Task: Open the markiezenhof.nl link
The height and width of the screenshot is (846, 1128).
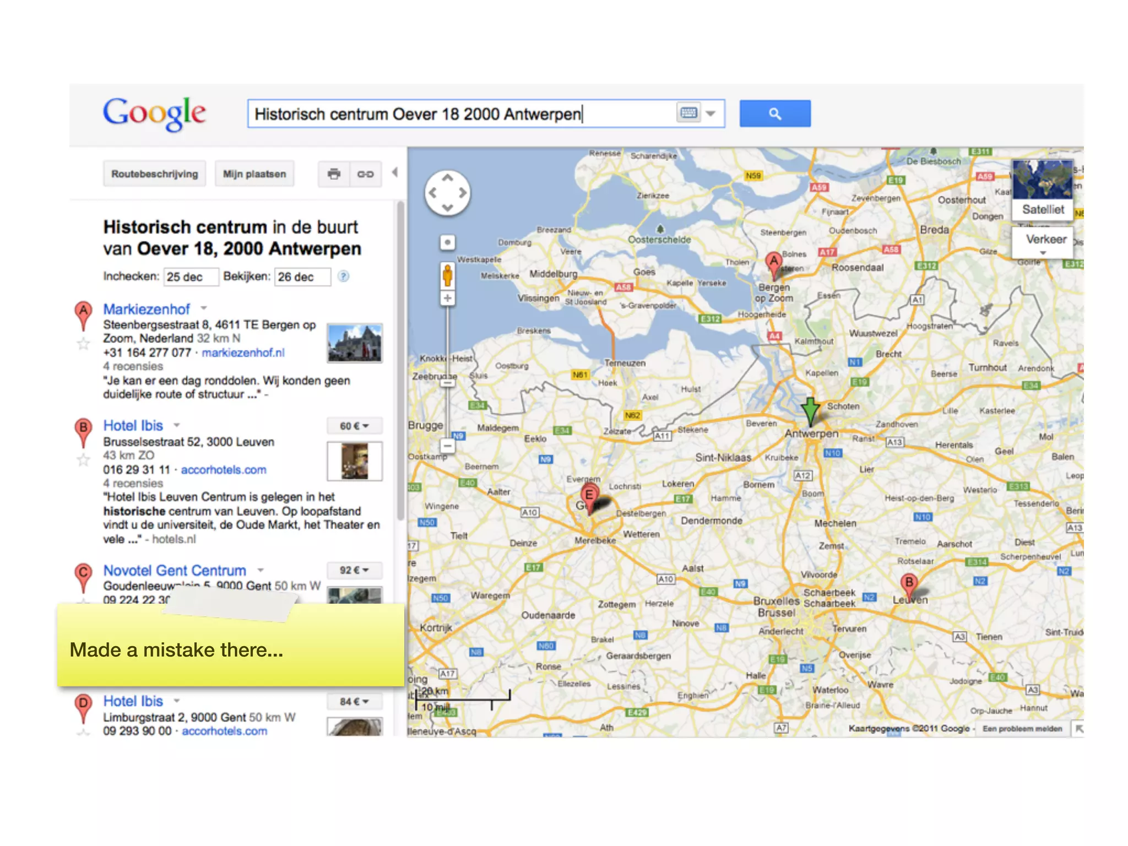Action: pos(243,352)
